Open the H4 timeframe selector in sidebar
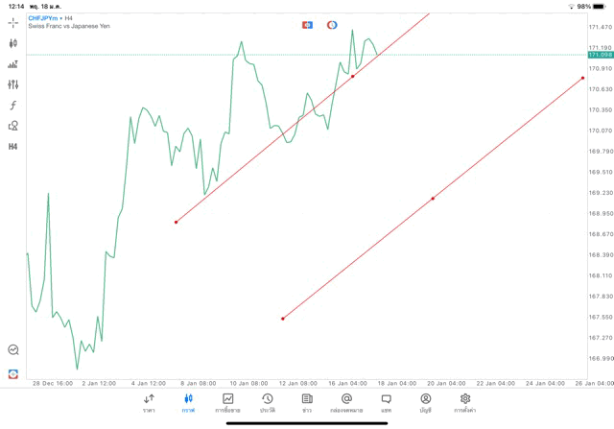The width and height of the screenshot is (614, 429). (12, 147)
